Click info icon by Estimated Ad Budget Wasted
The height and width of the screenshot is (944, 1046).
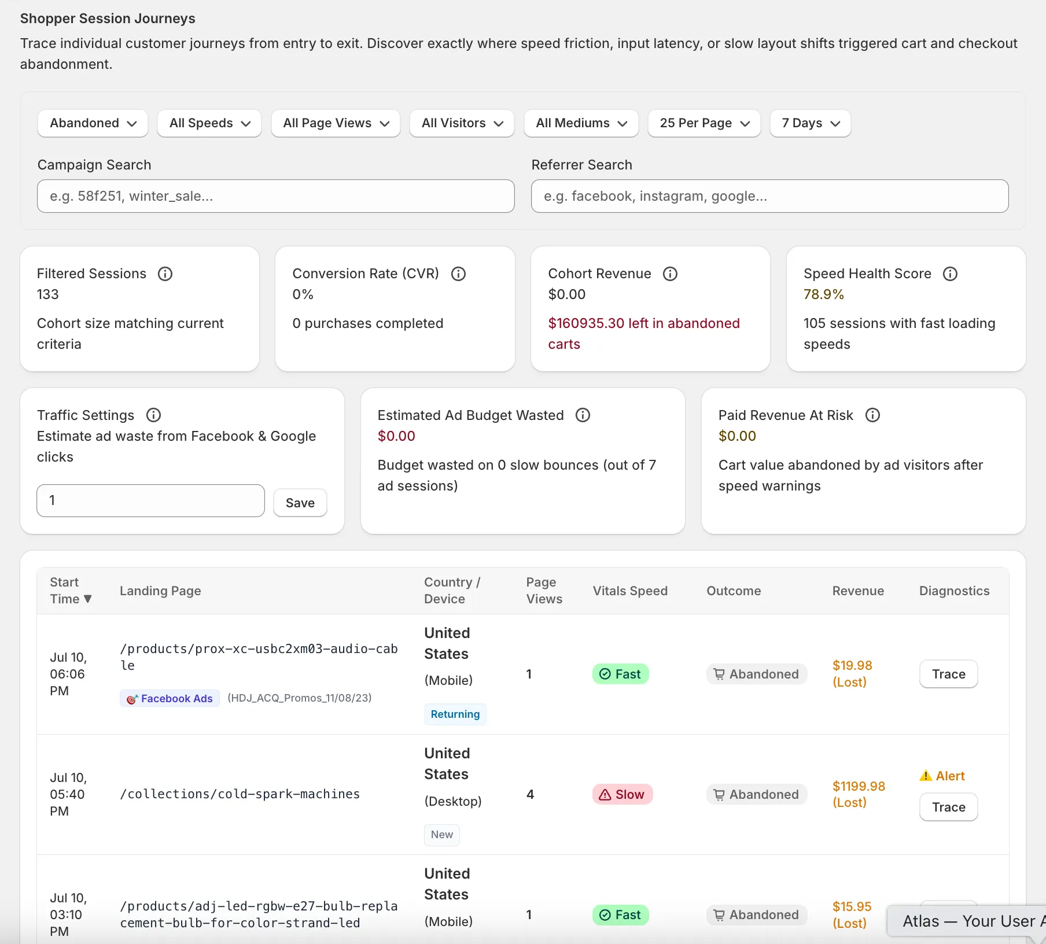point(583,415)
